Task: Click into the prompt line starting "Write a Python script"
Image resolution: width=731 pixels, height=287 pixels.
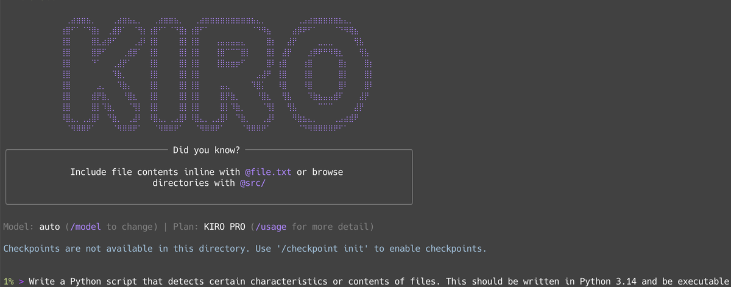Action: tap(380, 282)
